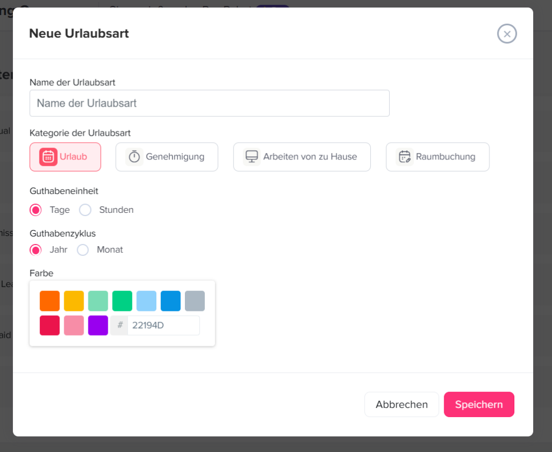552x452 pixels.
Task: Close the Neue Urlaubsart dialog with X
Action: pyautogui.click(x=507, y=33)
